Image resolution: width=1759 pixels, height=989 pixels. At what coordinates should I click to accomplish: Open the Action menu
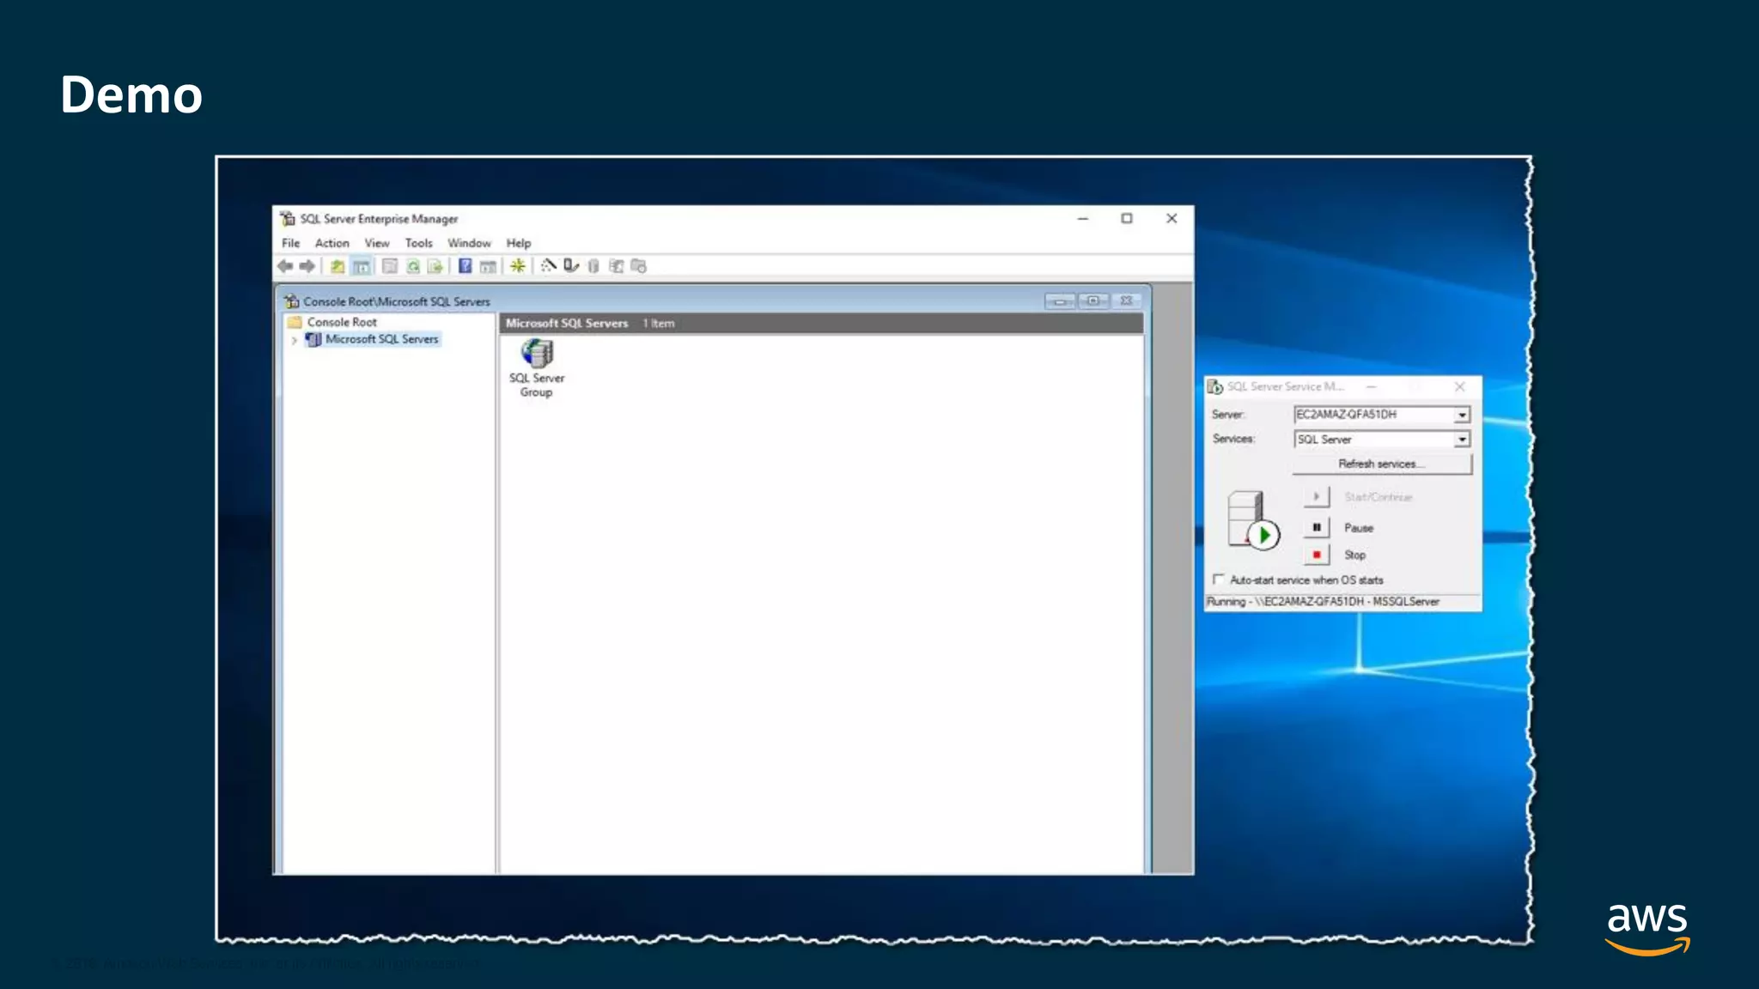(x=332, y=243)
